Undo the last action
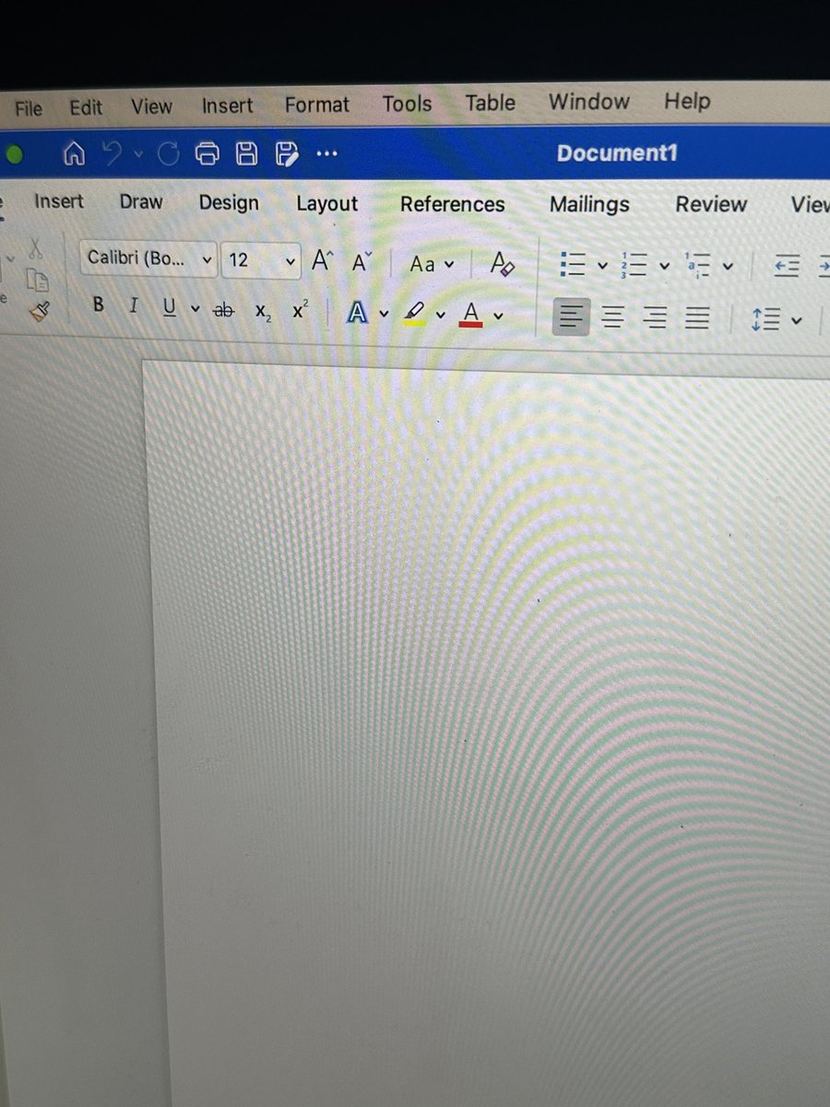Image resolution: width=830 pixels, height=1107 pixels. coord(113,154)
